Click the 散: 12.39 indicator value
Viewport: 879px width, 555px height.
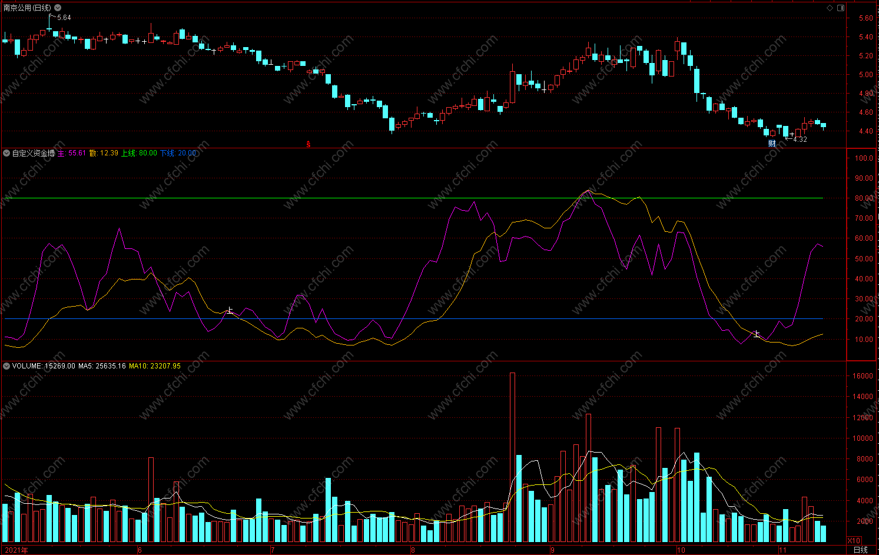coord(104,153)
